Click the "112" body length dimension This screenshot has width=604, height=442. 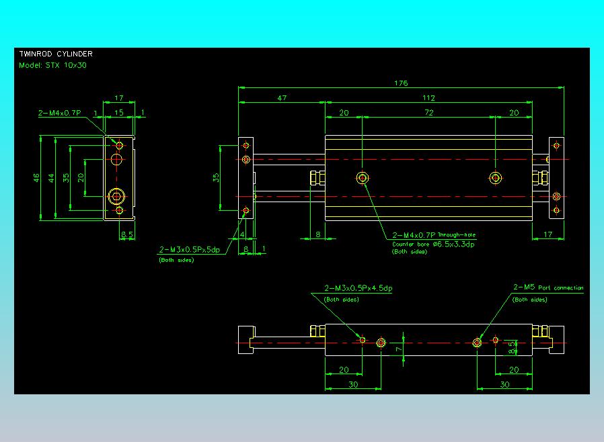pos(428,98)
